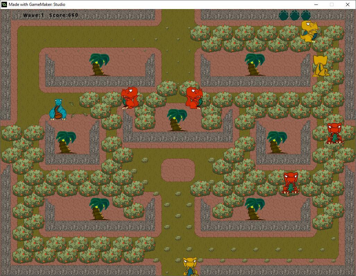Select the 'Score:660' counter text

coord(63,15)
